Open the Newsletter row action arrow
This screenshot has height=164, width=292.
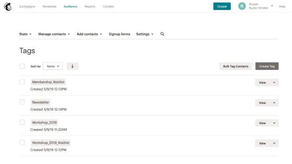coord(274,103)
